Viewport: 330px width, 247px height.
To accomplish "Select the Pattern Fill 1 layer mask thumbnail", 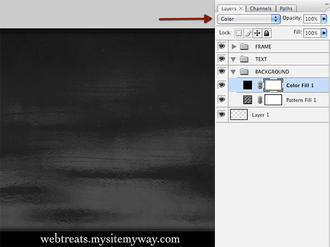I will pyautogui.click(x=273, y=100).
